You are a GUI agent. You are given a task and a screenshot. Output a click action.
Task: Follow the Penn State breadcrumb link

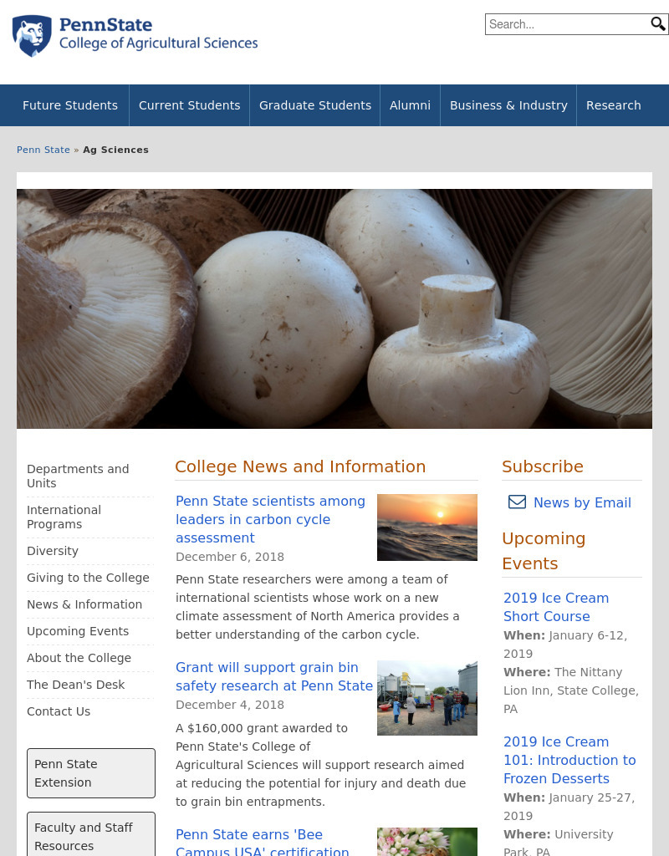click(43, 150)
